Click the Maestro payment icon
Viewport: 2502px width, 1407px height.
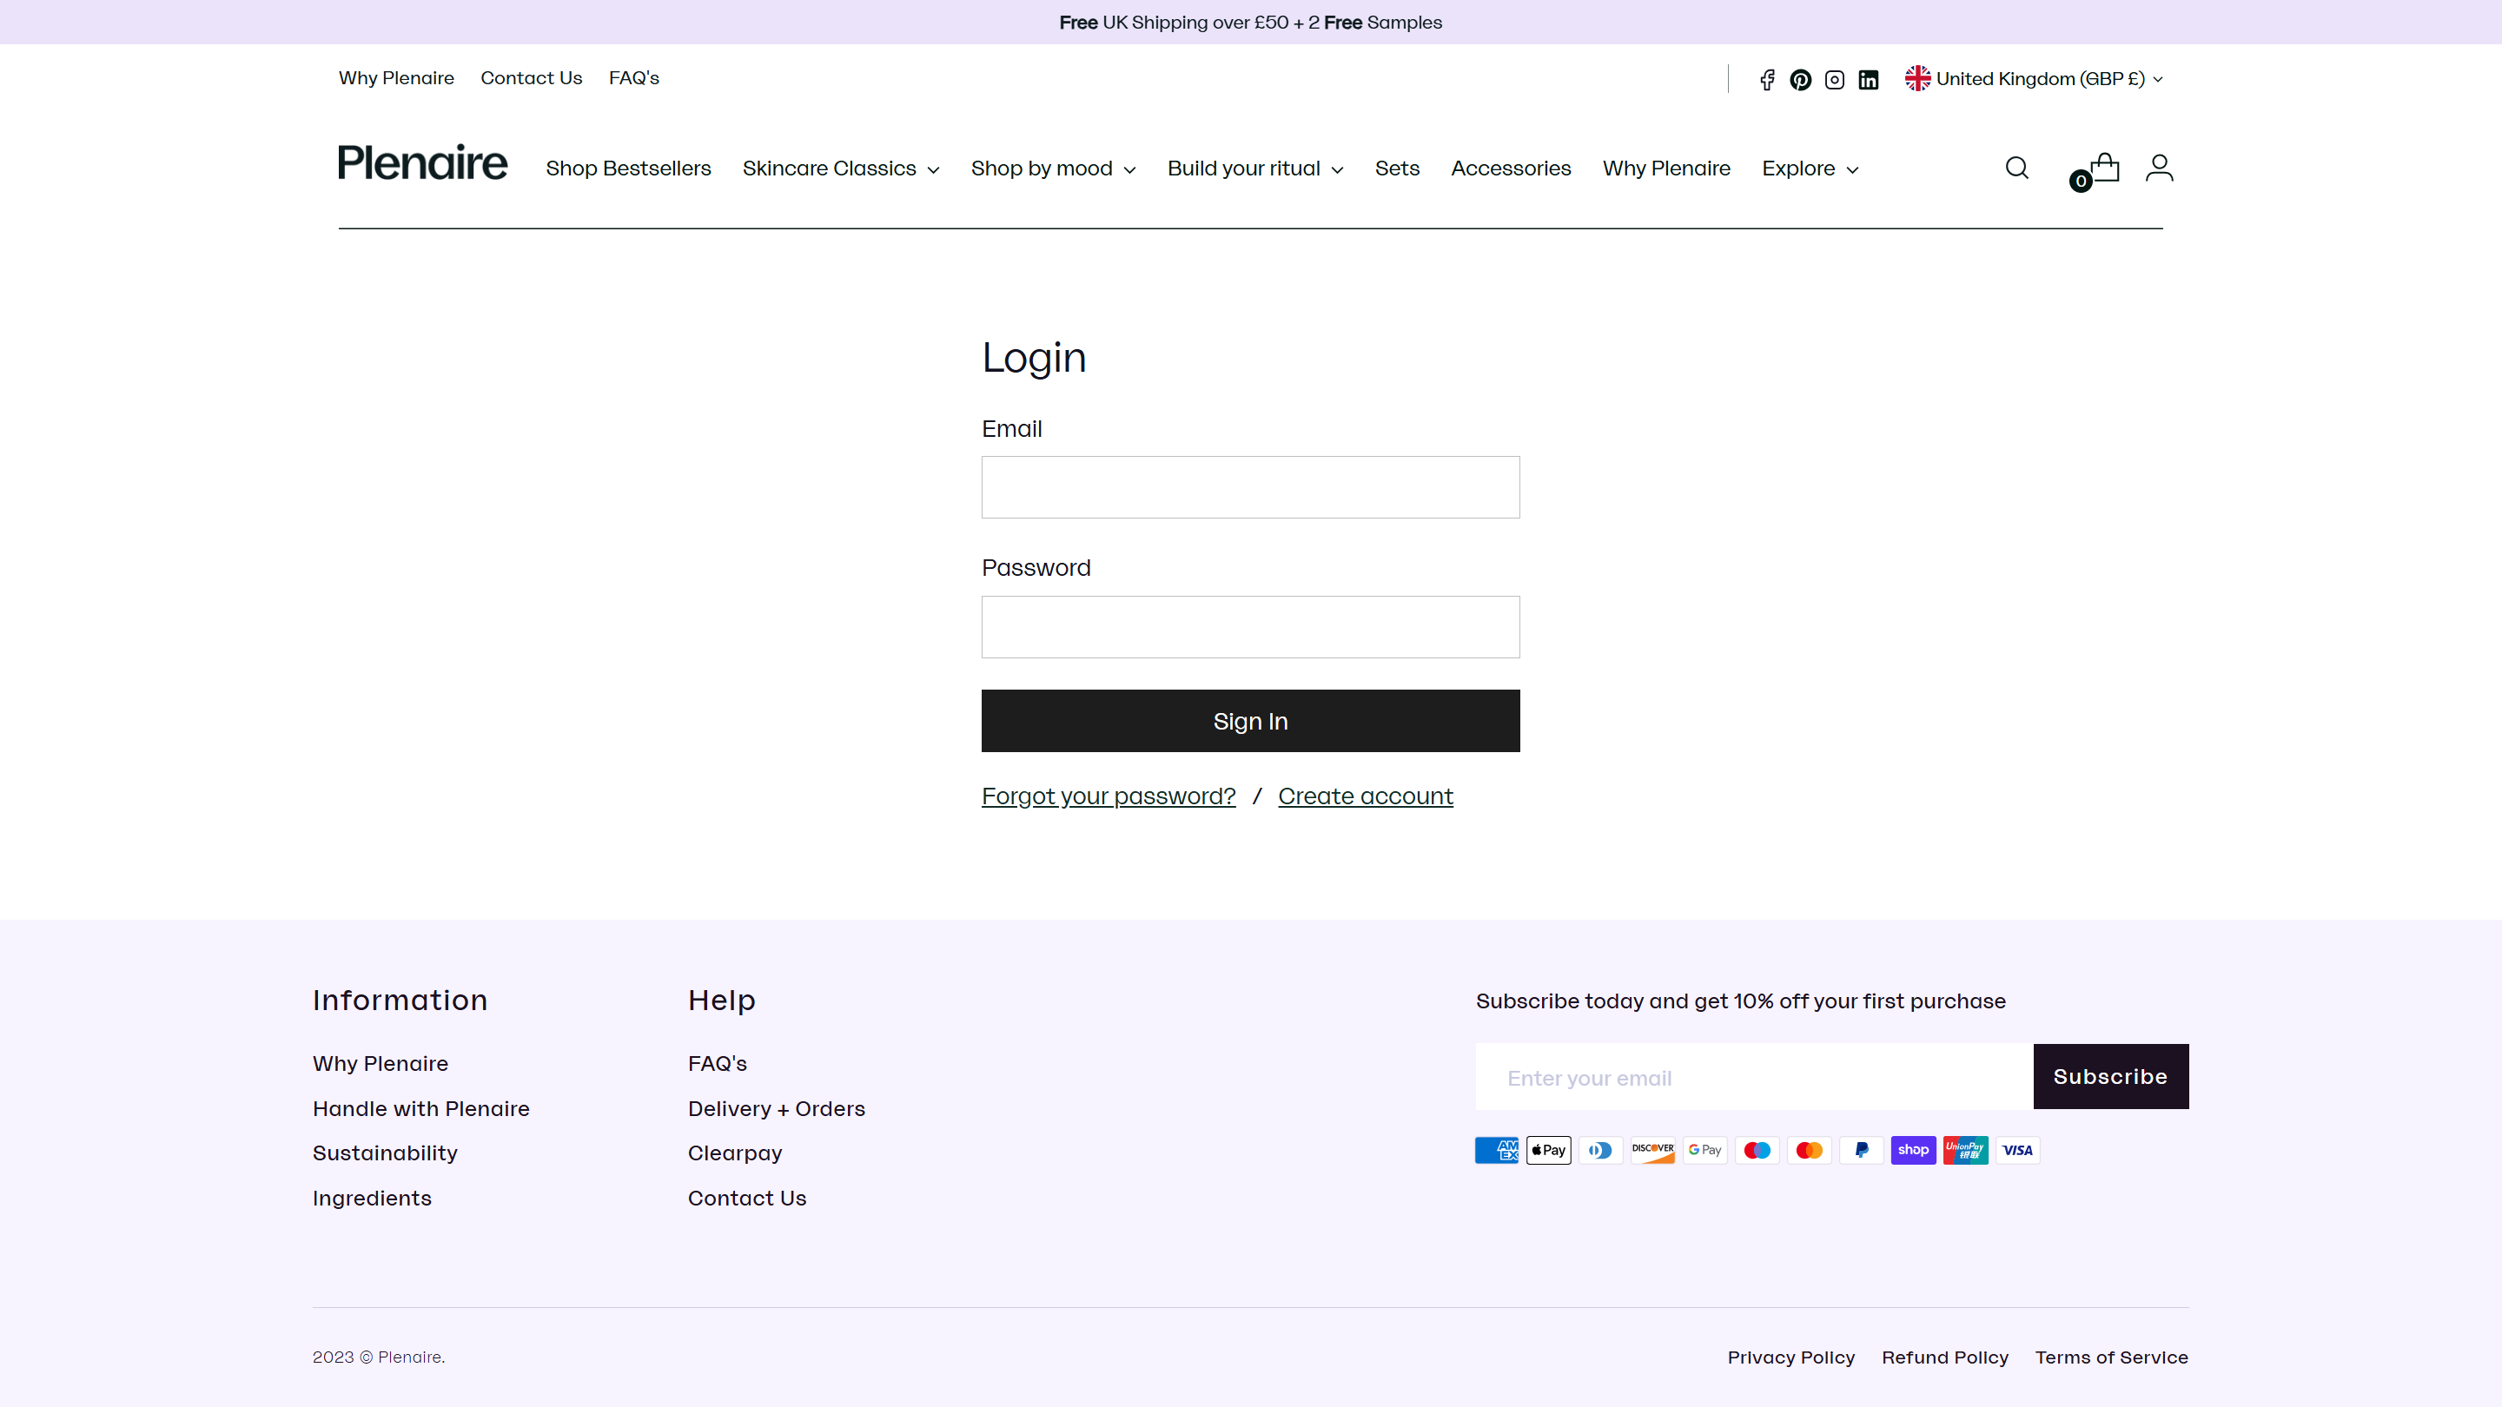pyautogui.click(x=1757, y=1150)
